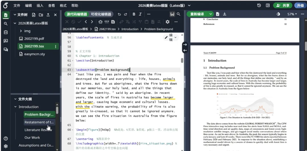Image resolution: width=307 pixels, height=151 pixels.
Task: Switch to source code editor
Action: click(77, 14)
